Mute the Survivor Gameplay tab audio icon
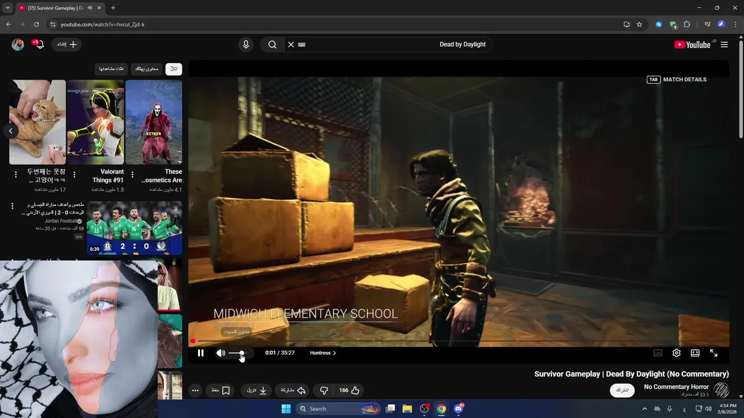Screen dimensions: 744x418 coord(90,8)
